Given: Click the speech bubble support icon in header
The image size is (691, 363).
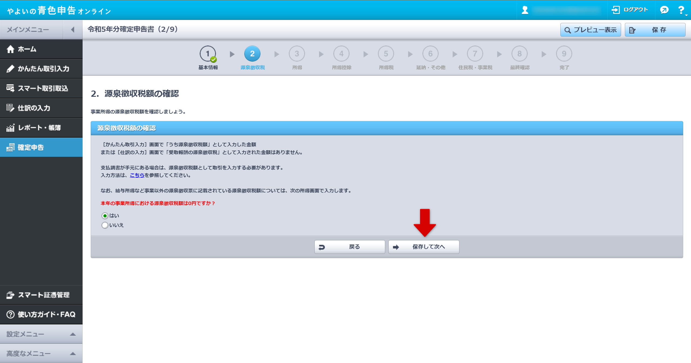Looking at the screenshot, I should [x=664, y=10].
